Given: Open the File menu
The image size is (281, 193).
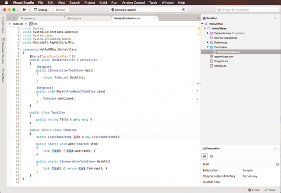Looking at the screenshot, I should (x=41, y=3).
